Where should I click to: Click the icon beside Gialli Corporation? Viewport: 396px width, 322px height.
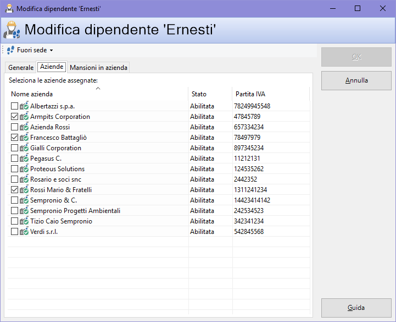point(24,148)
